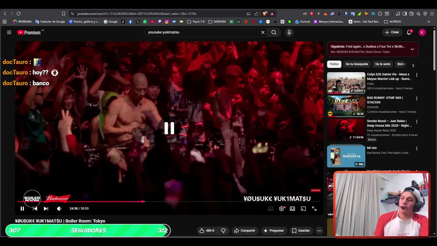Click the Crear button
The width and height of the screenshot is (437, 246).
pyautogui.click(x=392, y=32)
